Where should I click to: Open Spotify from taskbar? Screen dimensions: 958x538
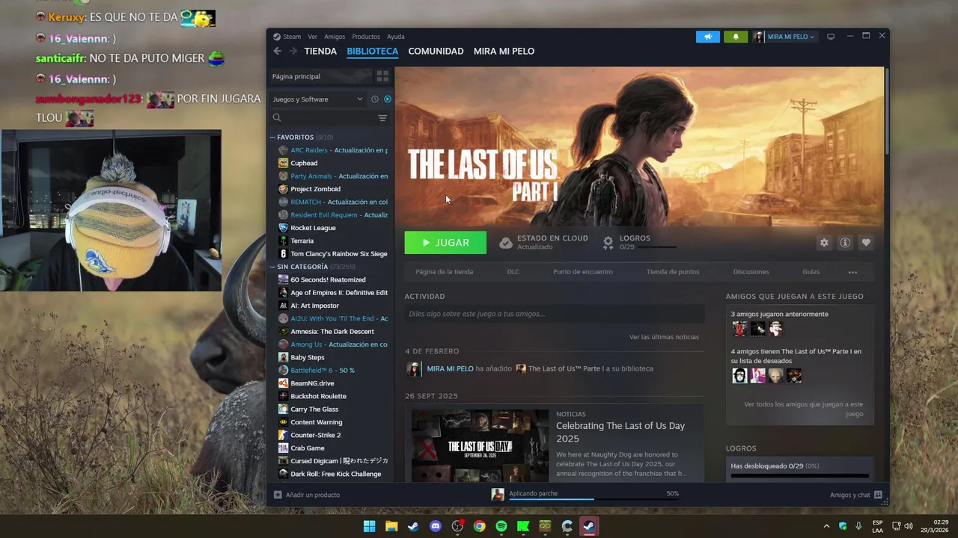pyautogui.click(x=501, y=526)
